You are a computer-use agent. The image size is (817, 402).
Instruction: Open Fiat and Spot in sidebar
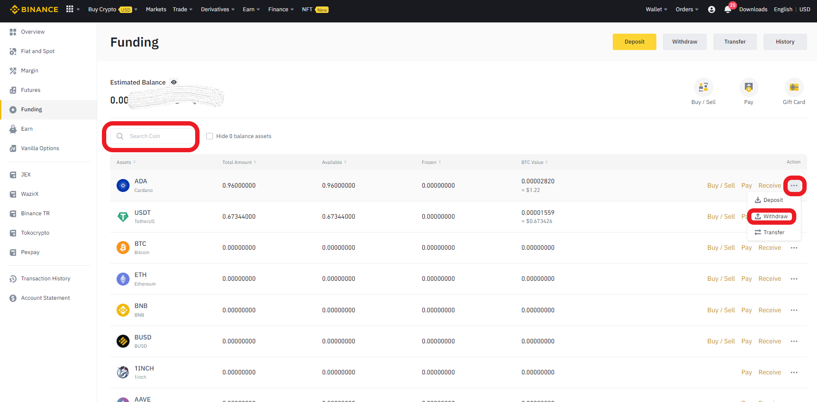(38, 51)
